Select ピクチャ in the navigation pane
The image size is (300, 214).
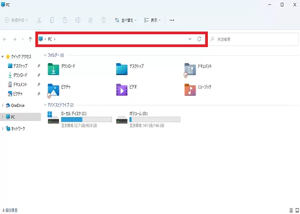click(x=16, y=94)
